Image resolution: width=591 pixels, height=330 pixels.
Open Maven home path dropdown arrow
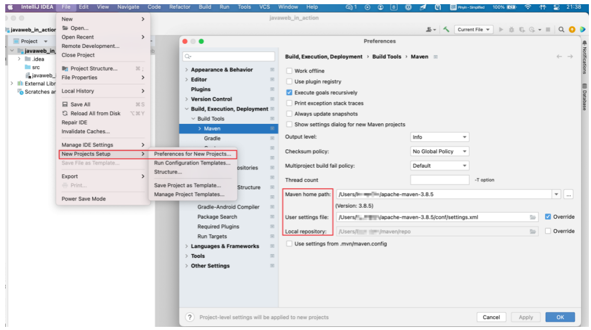pos(556,195)
